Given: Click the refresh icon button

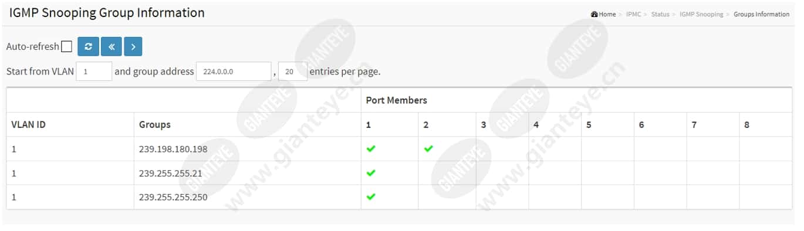Looking at the screenshot, I should 88,46.
